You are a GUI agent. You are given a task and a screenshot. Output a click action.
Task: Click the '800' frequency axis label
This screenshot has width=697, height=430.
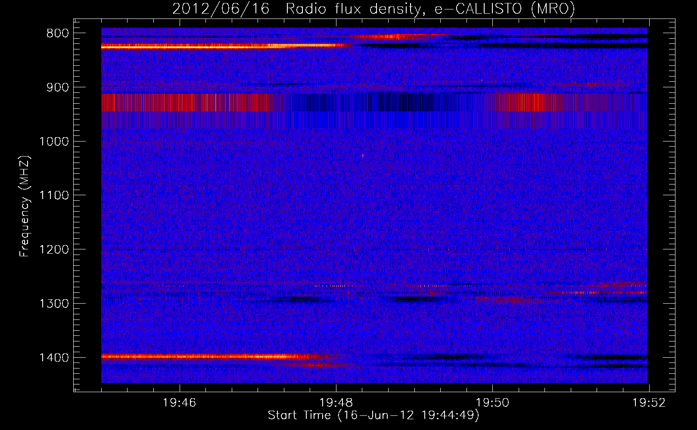57,34
